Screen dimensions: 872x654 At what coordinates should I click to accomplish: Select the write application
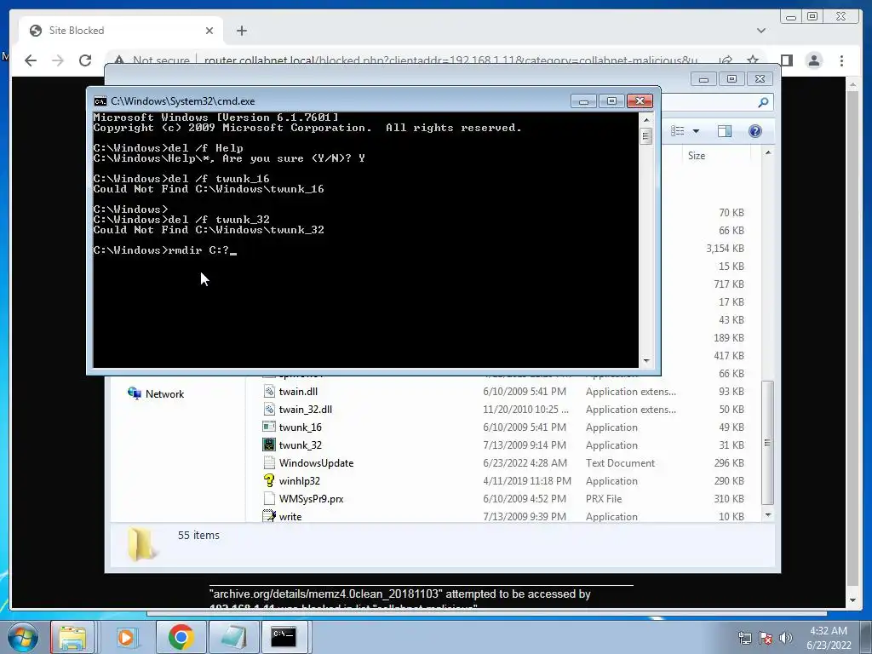290,517
